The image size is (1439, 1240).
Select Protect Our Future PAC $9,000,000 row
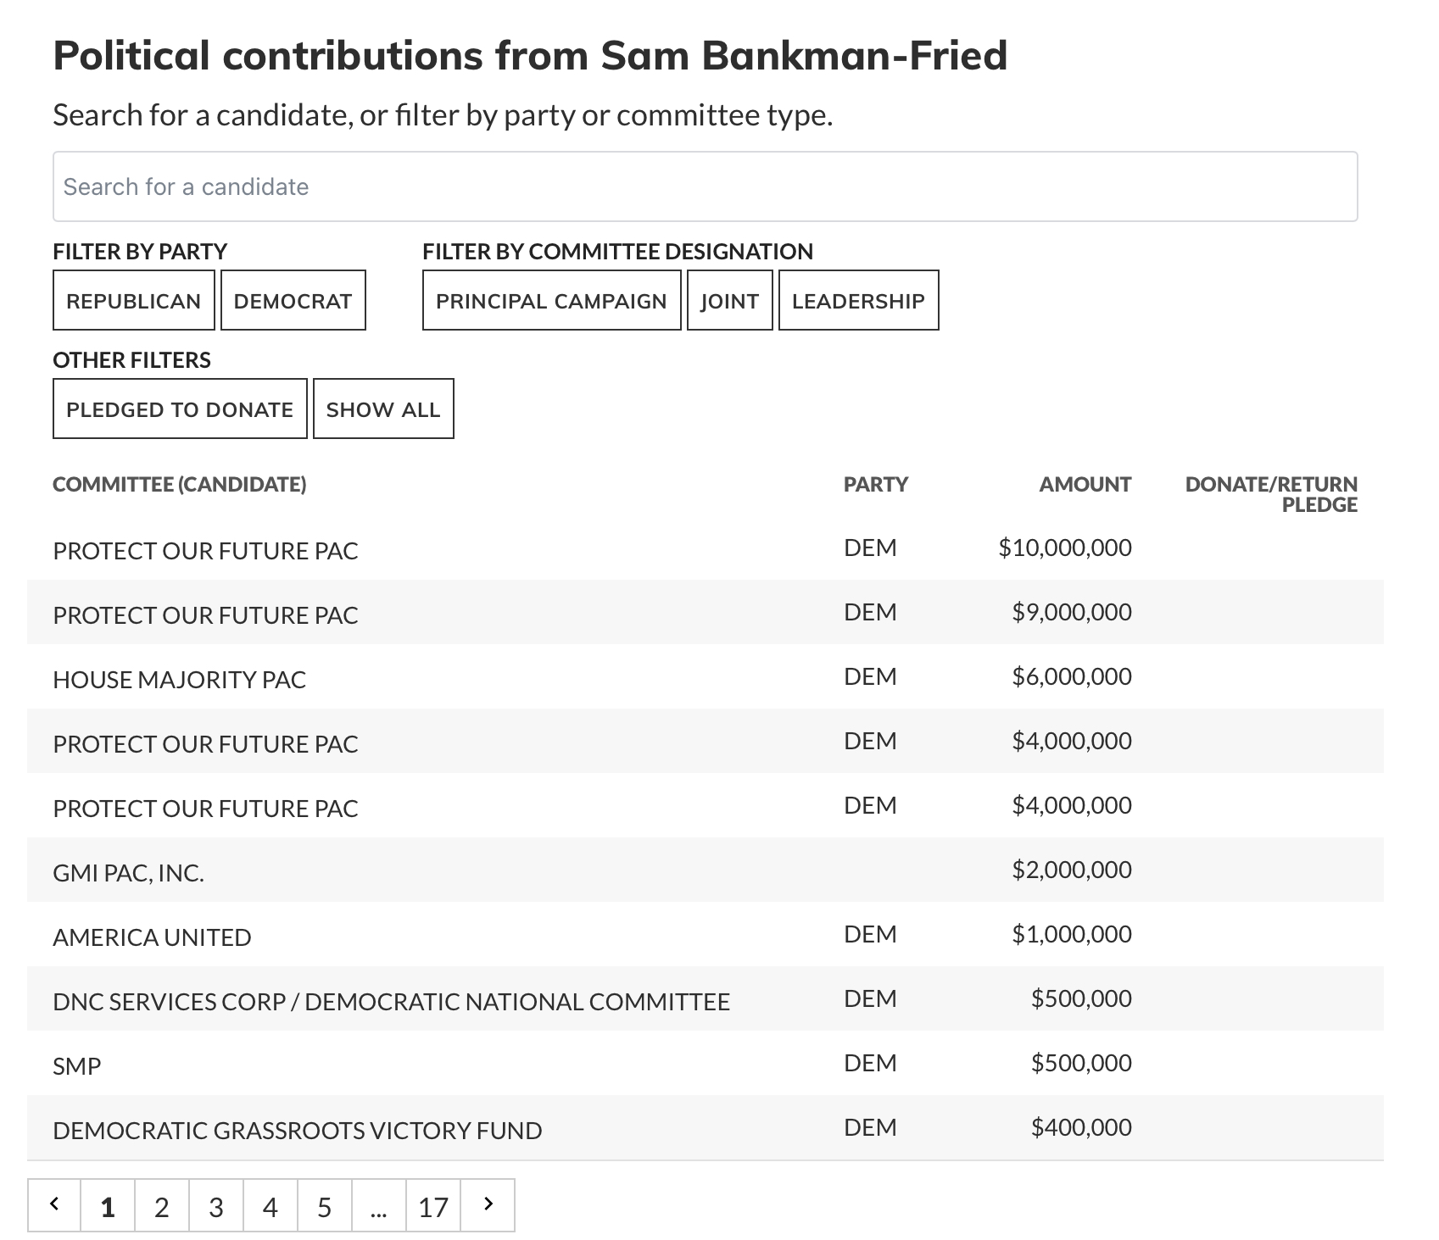click(x=706, y=612)
